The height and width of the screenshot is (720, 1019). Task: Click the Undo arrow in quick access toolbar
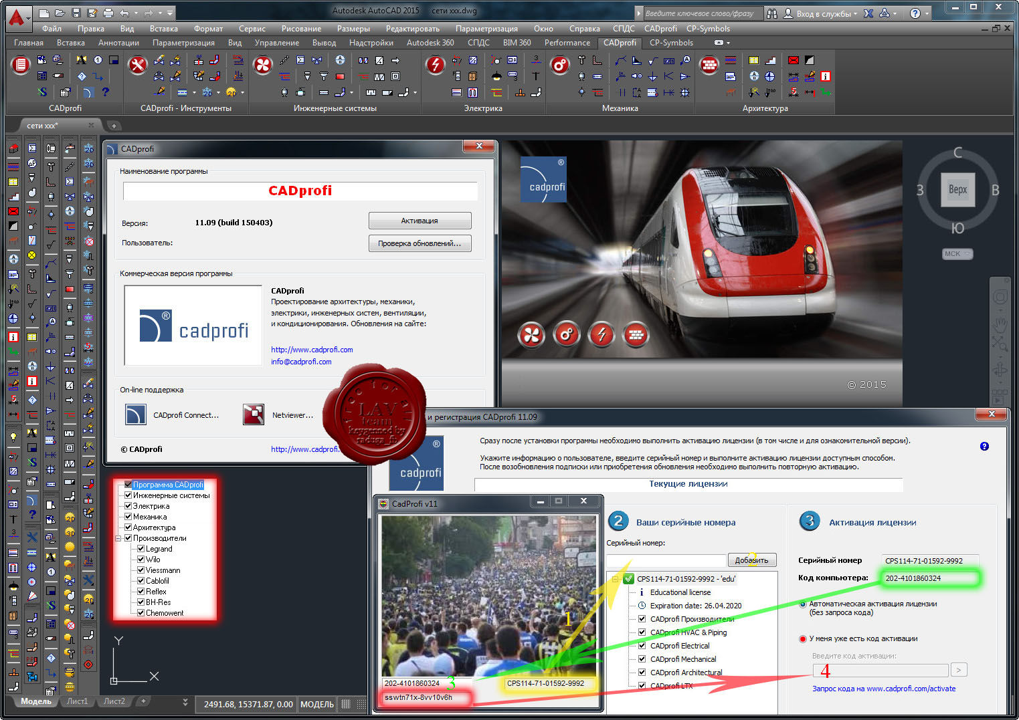click(x=124, y=13)
